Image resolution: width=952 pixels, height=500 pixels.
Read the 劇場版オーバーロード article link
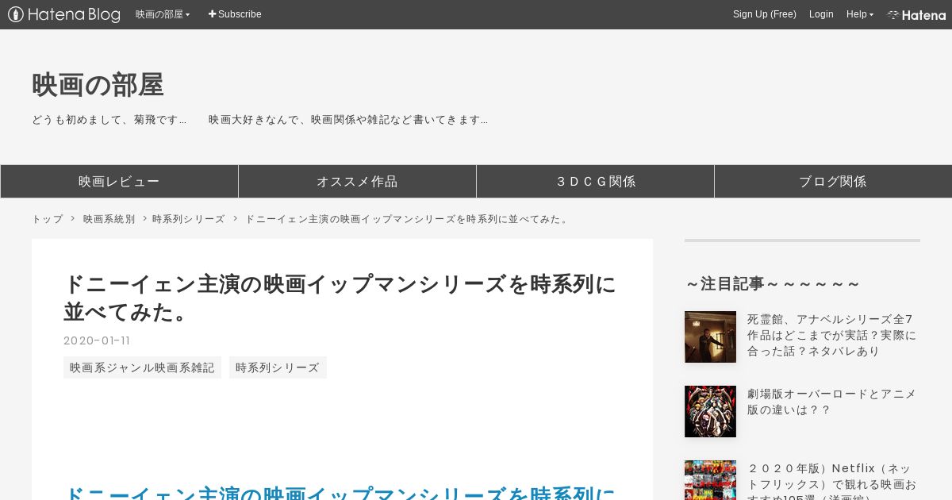tap(831, 402)
